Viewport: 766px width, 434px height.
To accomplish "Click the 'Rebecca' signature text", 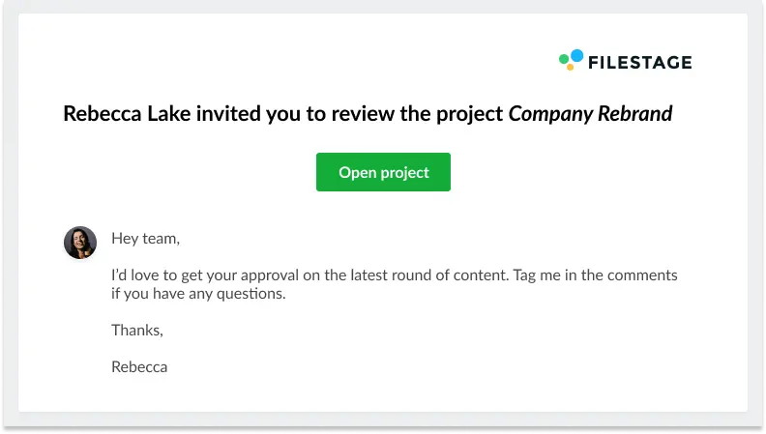I will 139,367.
